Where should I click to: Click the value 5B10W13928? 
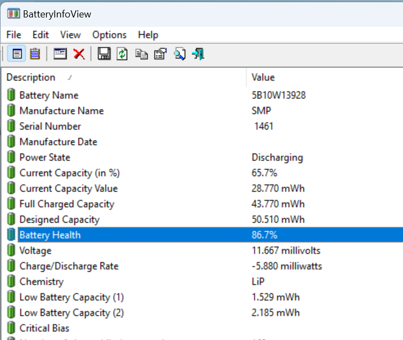279,95
